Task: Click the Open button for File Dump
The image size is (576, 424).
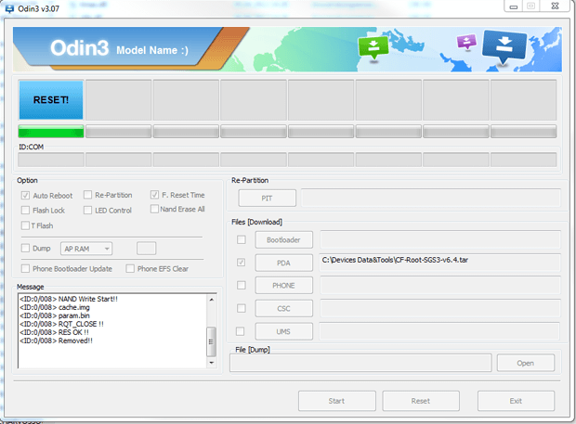Action: click(526, 363)
